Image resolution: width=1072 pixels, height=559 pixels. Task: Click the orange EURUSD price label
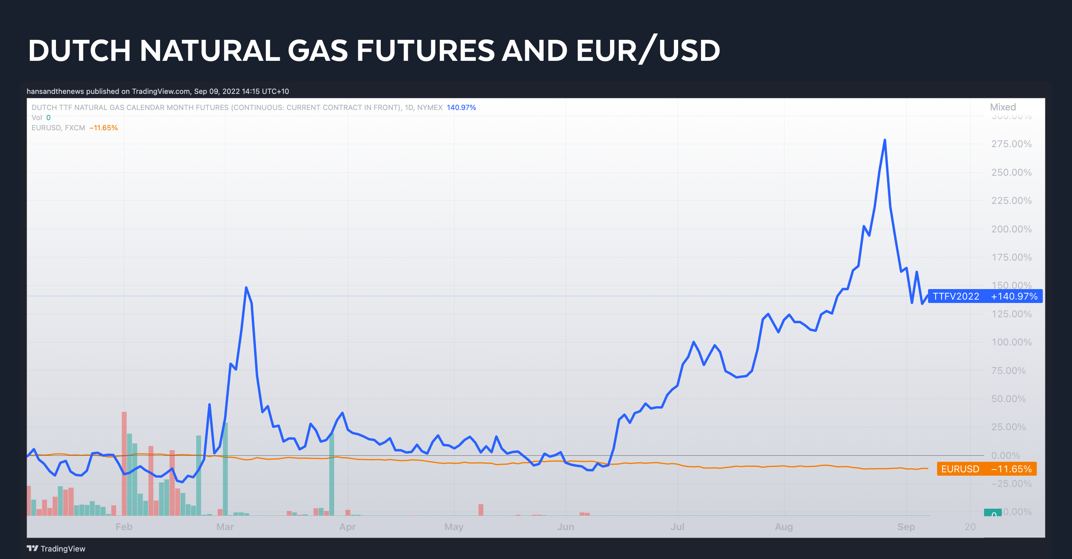[986, 469]
